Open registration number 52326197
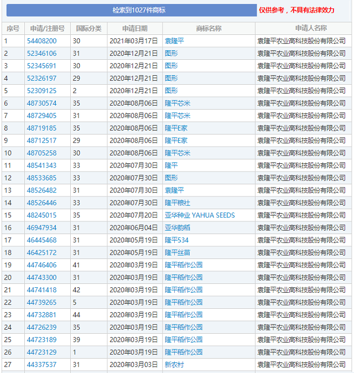The height and width of the screenshot is (373, 354). coord(41,78)
